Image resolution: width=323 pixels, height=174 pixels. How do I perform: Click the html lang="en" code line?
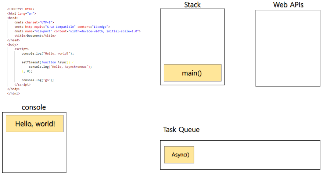21,14
